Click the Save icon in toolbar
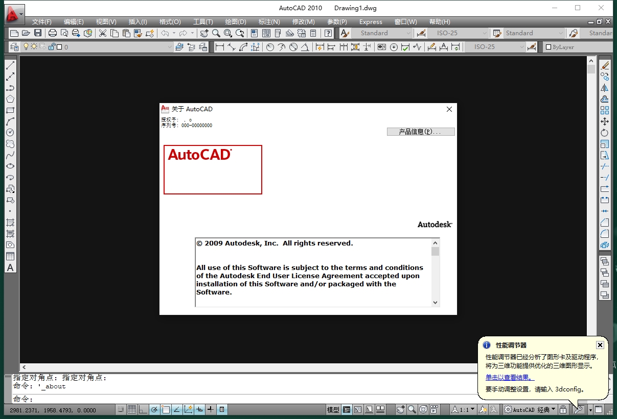Screen dimensions: 617x419 point(38,33)
